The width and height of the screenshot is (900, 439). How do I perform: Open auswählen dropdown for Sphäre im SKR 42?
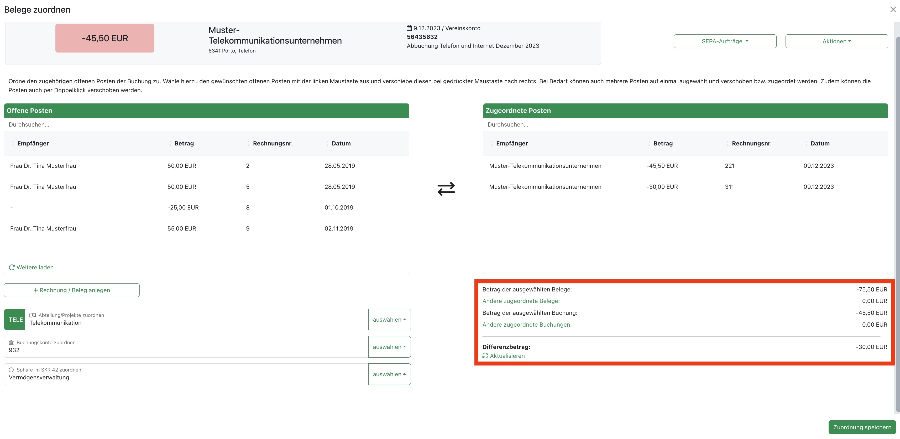(x=389, y=374)
